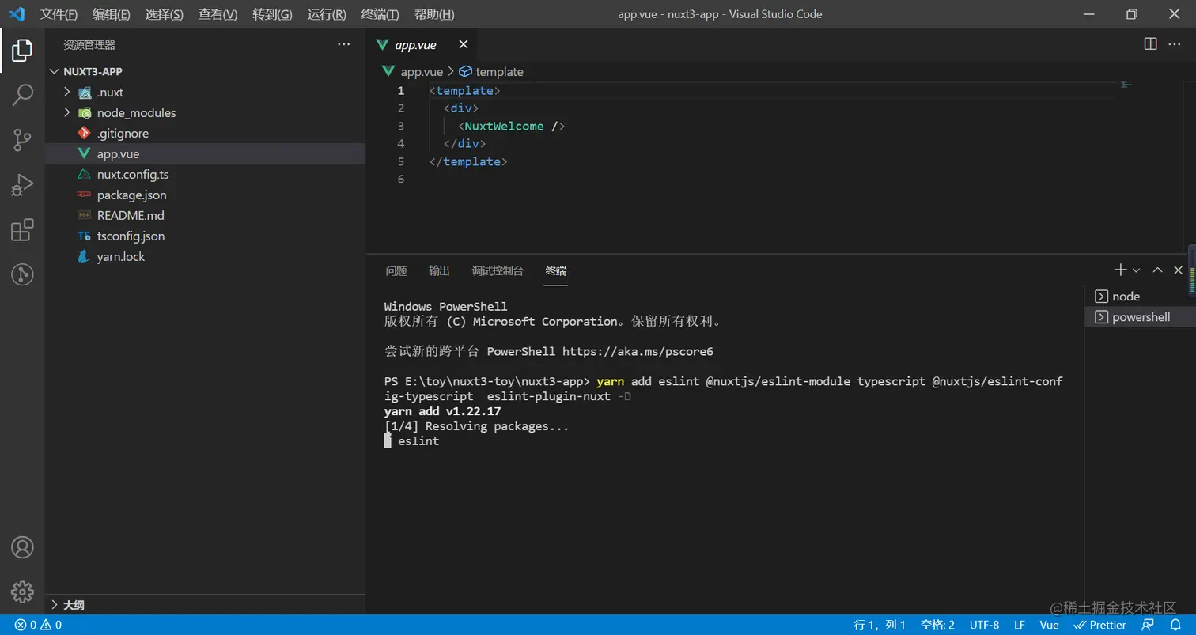1196x635 pixels.
Task: Open notifications bell in status bar
Action: tap(1175, 625)
